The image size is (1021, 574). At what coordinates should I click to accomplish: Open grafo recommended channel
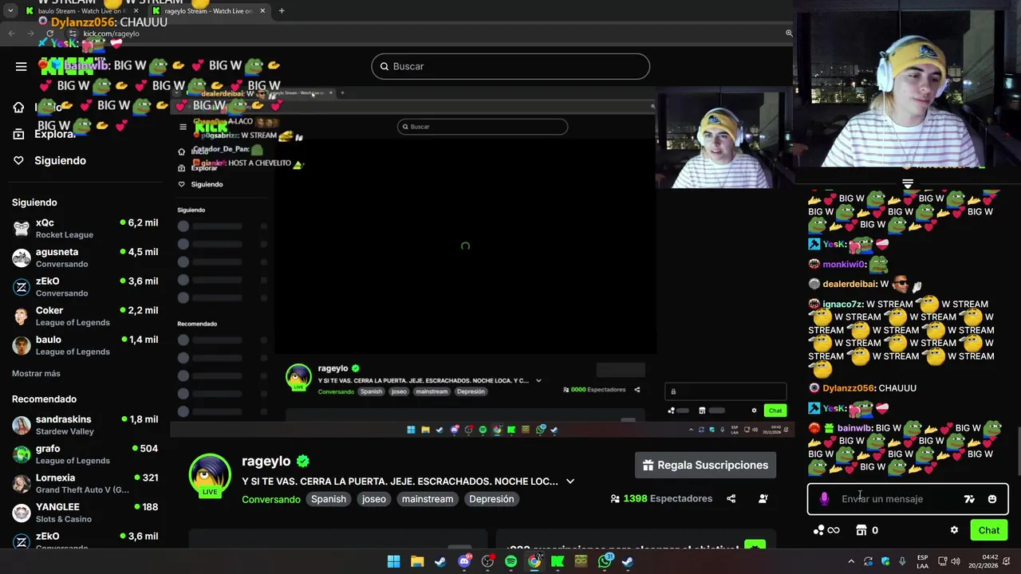[x=85, y=454]
